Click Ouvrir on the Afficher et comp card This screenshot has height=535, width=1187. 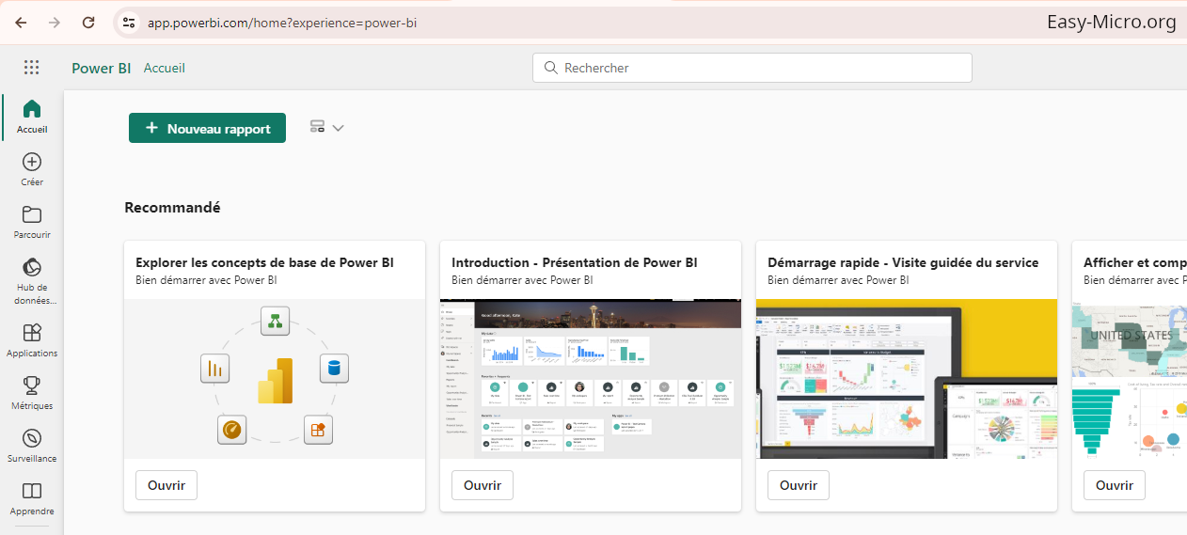1115,486
